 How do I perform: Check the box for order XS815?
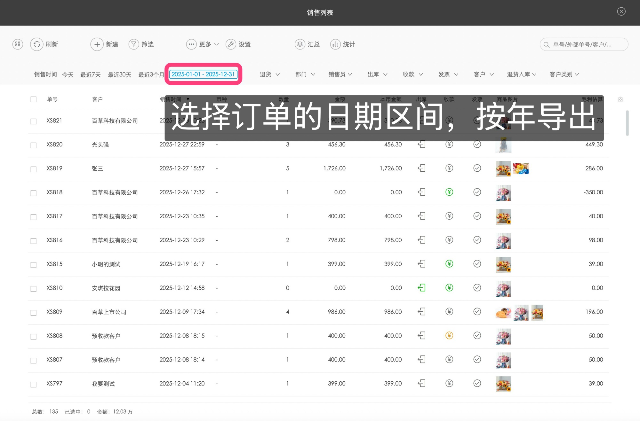pyautogui.click(x=33, y=265)
